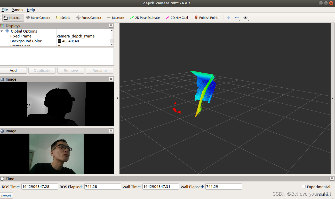The image size is (335, 199).
Task: Click the color camera image view
Action: (57, 154)
